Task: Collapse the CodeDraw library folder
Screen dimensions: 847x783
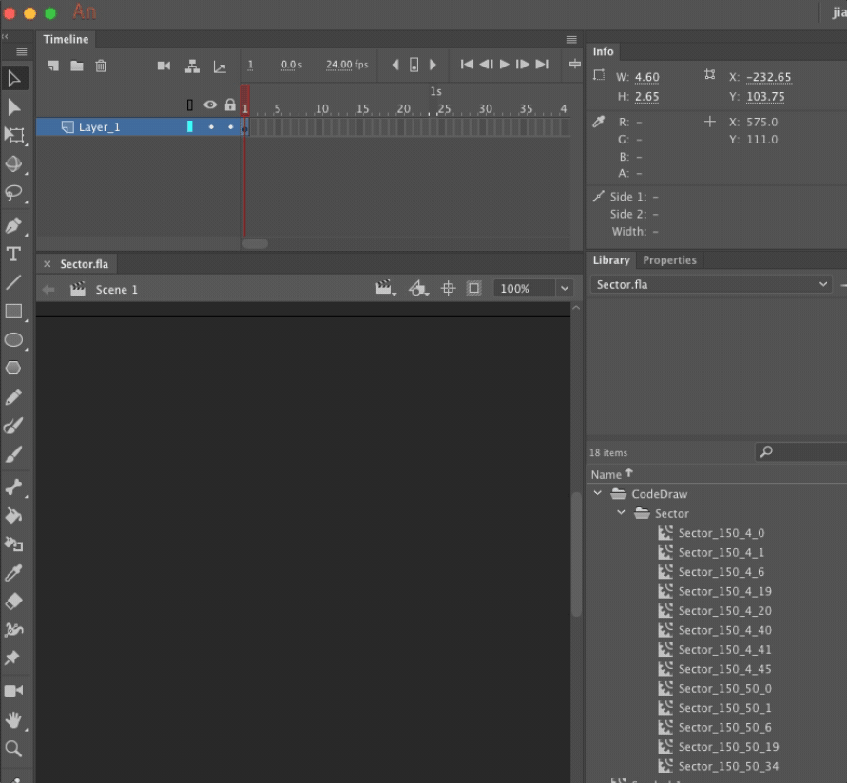Action: (x=597, y=493)
